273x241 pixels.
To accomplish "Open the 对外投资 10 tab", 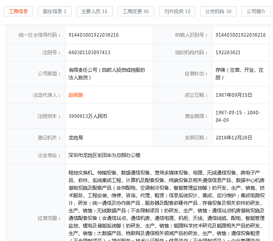I will click(177, 12).
